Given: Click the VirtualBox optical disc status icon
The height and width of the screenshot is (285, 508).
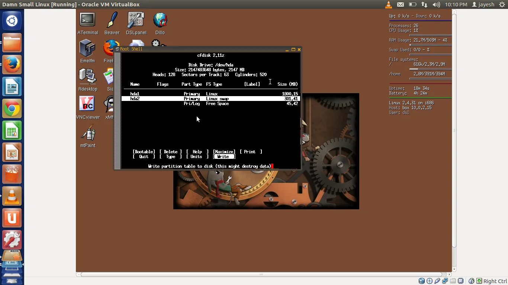Looking at the screenshot, I should [430, 281].
